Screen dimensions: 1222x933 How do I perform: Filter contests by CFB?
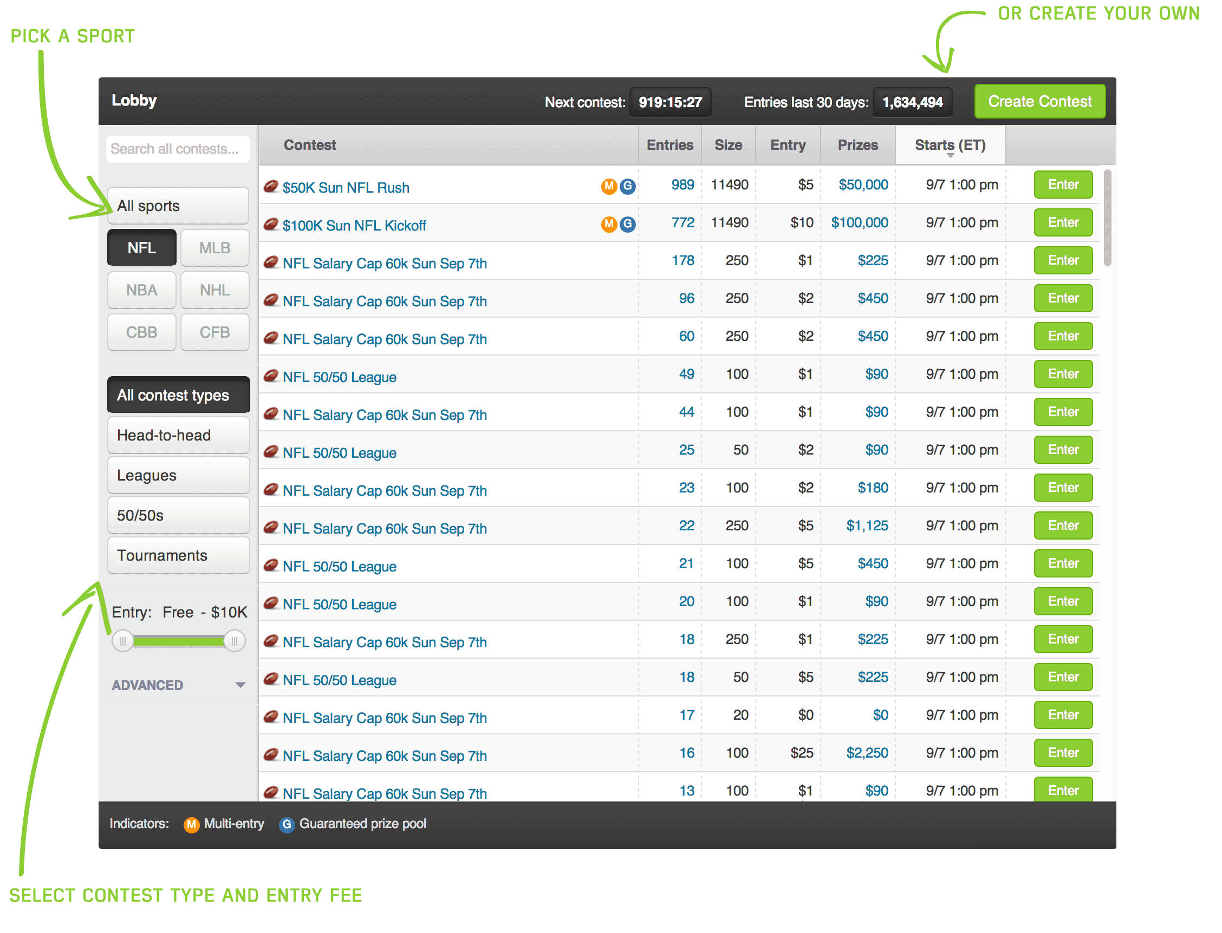(x=214, y=332)
